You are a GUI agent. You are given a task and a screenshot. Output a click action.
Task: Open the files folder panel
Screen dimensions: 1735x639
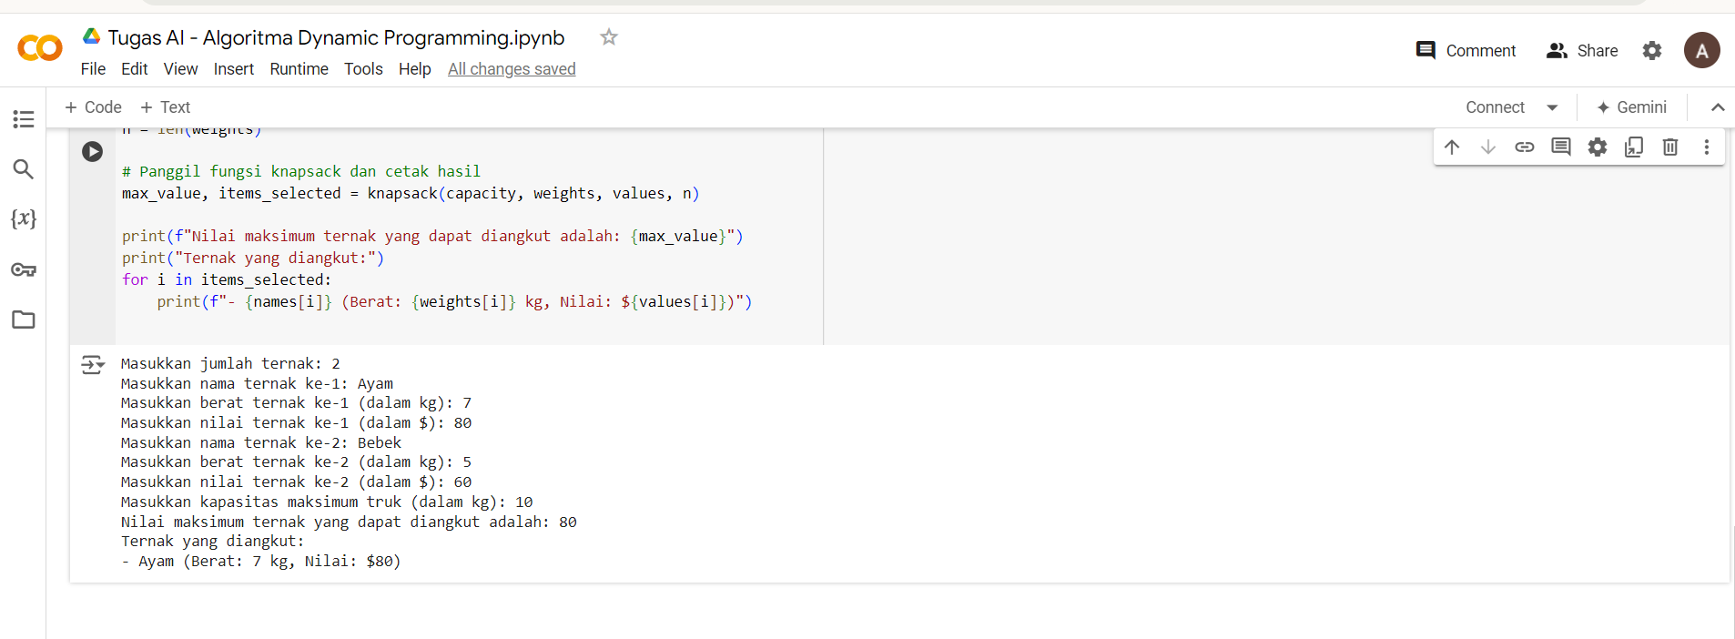[x=24, y=319]
